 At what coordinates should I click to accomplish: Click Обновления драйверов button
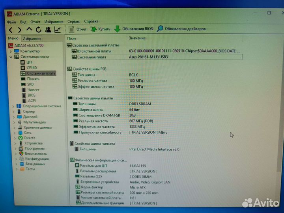[x=181, y=29]
